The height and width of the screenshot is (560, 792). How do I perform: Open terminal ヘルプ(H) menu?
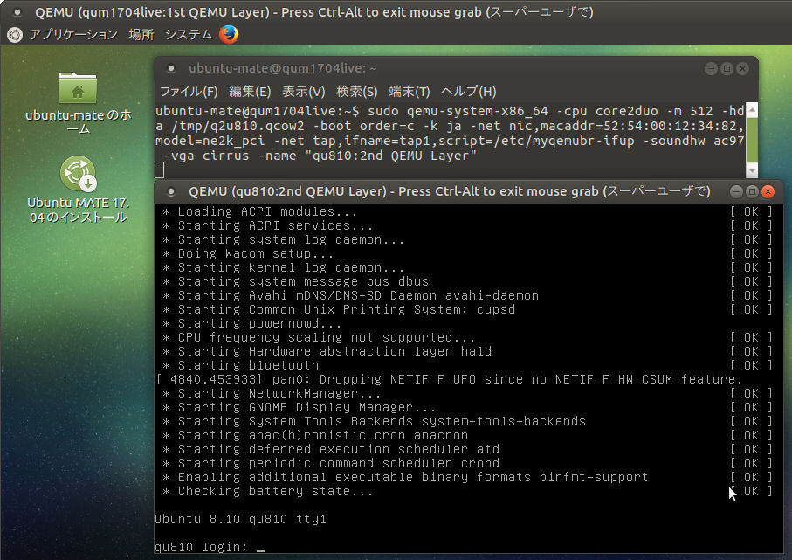pos(468,92)
